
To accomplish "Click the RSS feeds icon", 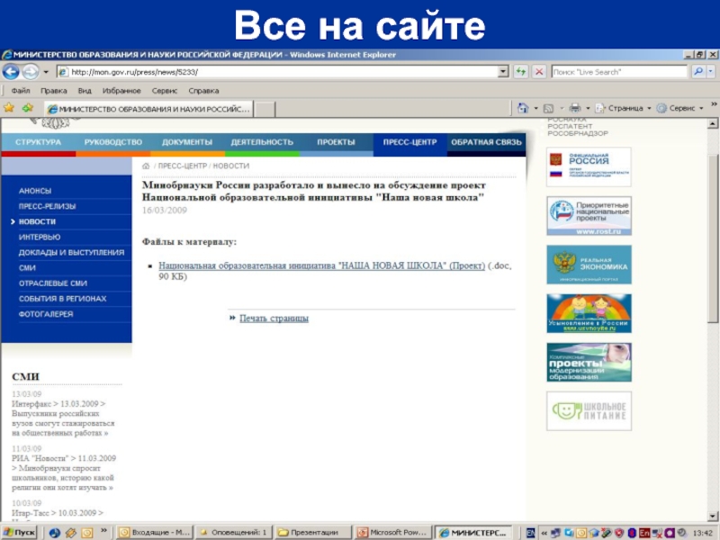I will click(x=548, y=109).
